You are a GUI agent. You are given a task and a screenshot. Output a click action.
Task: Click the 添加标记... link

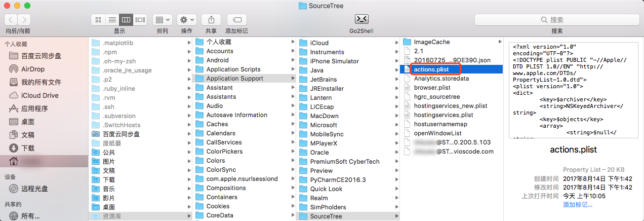click(x=577, y=205)
